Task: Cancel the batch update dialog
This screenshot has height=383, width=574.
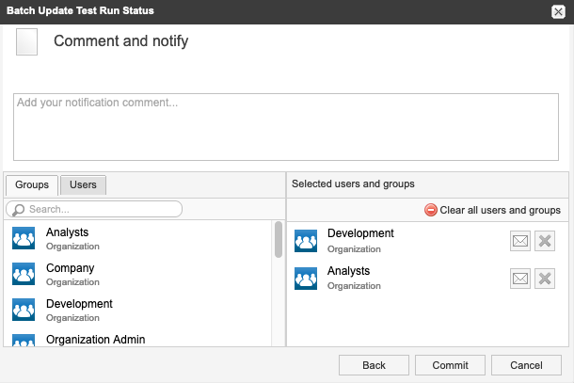Action: point(526,365)
